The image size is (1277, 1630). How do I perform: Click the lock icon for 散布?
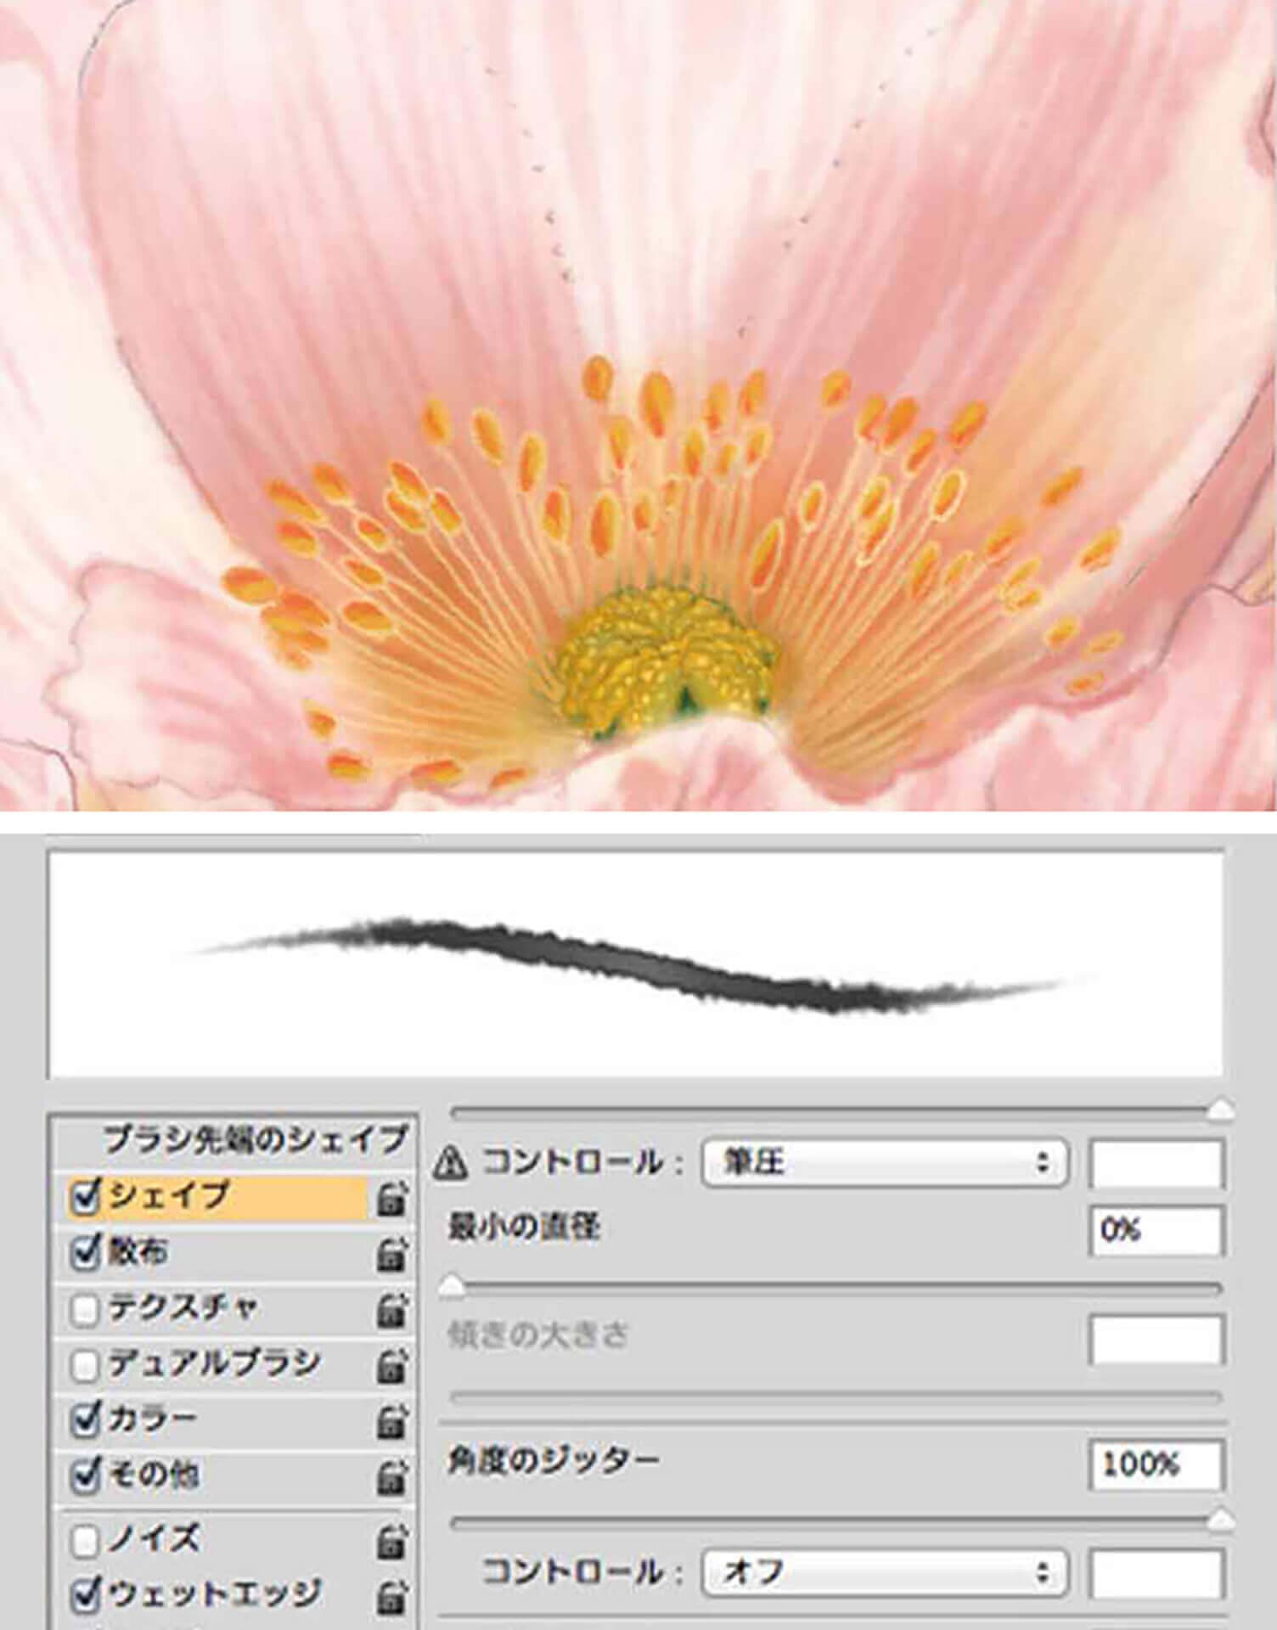click(391, 1255)
